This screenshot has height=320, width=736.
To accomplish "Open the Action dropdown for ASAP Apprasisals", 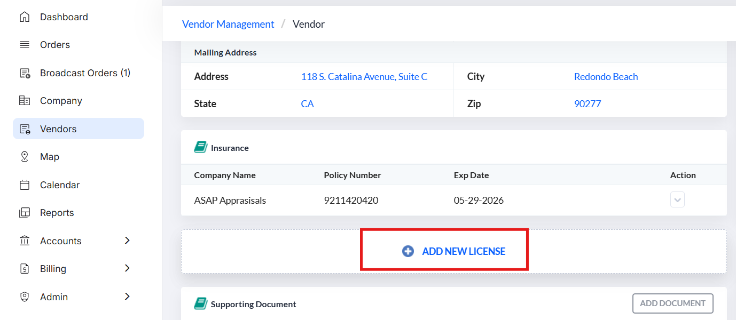I will click(x=677, y=199).
